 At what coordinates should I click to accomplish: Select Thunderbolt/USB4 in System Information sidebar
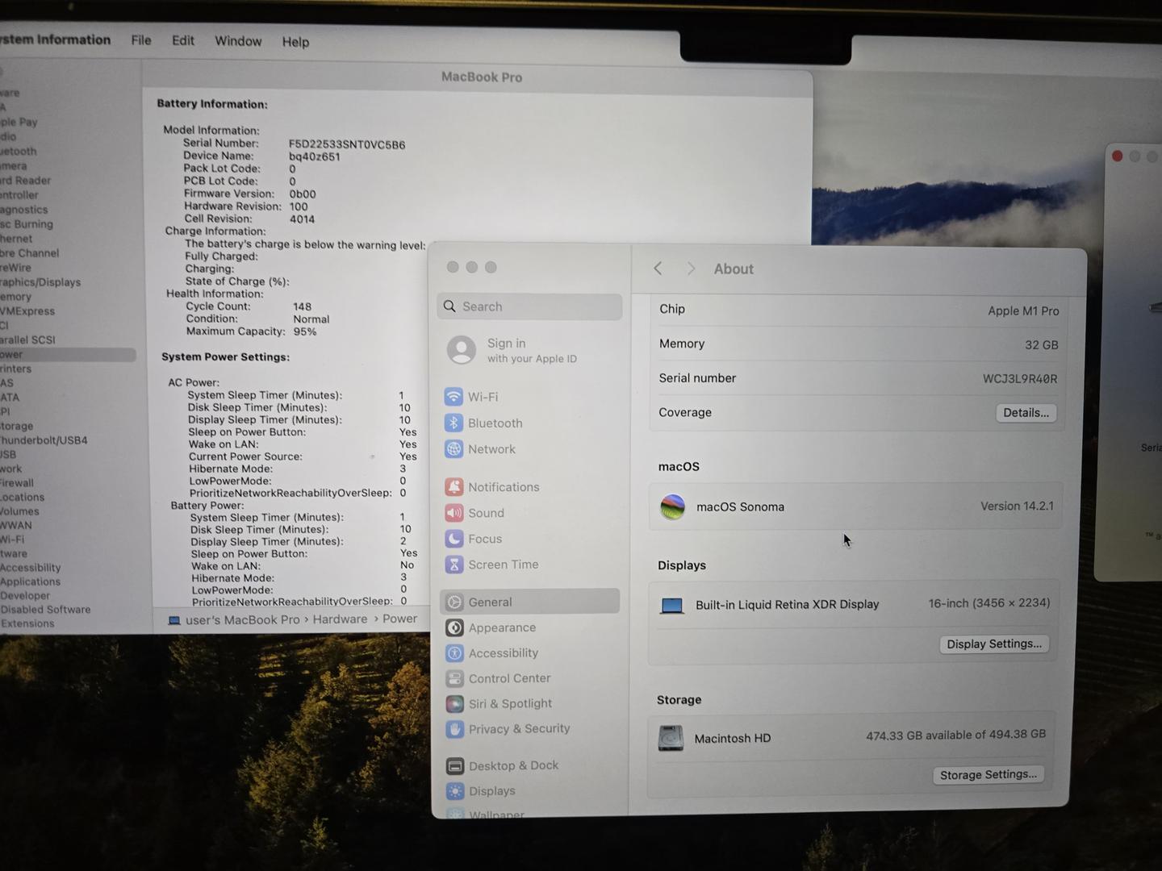pyautogui.click(x=44, y=440)
